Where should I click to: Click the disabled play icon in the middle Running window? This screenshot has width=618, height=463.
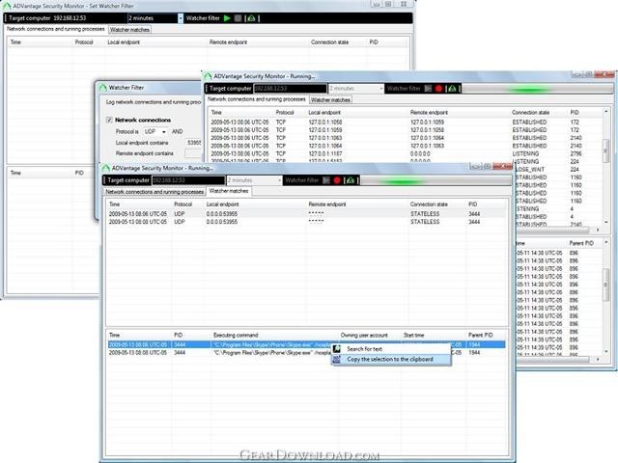(429, 89)
